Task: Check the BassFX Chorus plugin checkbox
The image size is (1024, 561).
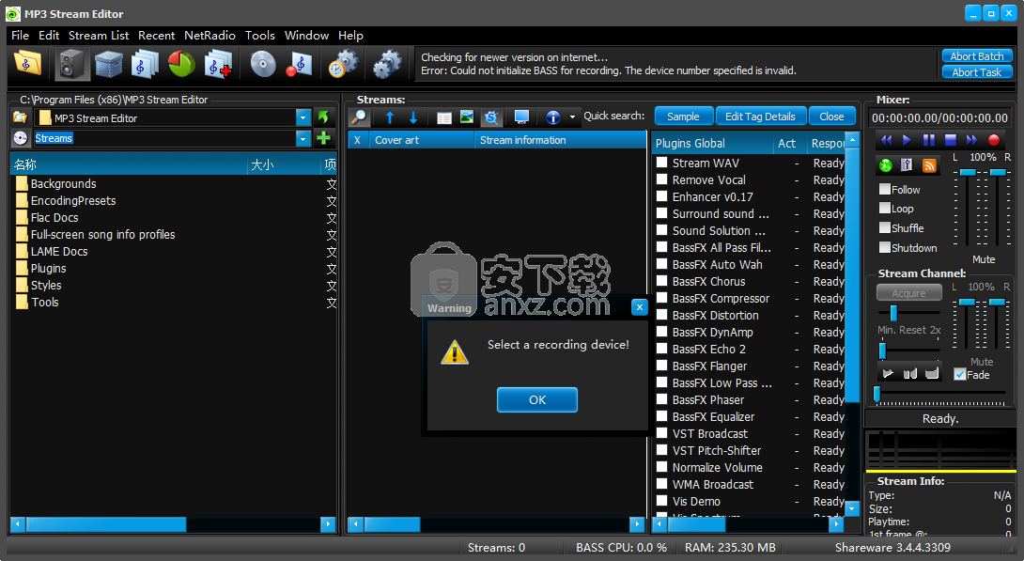Action: pyautogui.click(x=661, y=281)
